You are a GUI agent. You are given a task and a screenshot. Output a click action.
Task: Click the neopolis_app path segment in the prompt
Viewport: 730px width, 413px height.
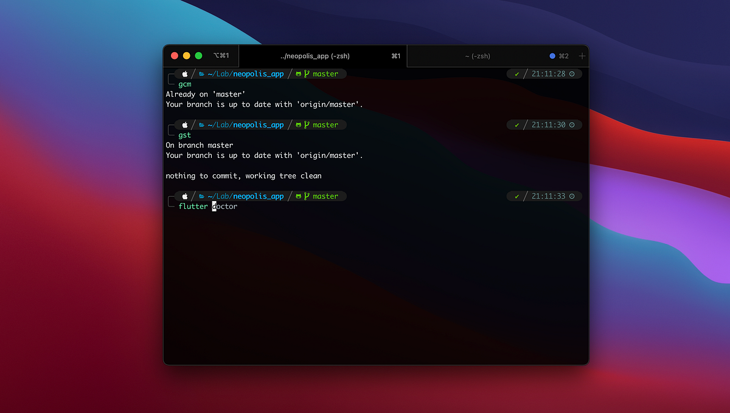tap(258, 73)
